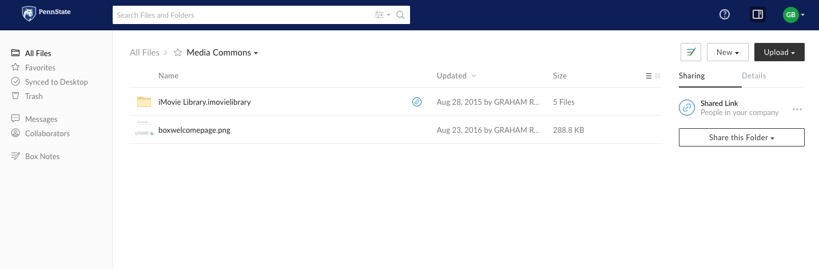819x269 pixels.
Task: Open the GB account avatar menu
Action: point(794,15)
